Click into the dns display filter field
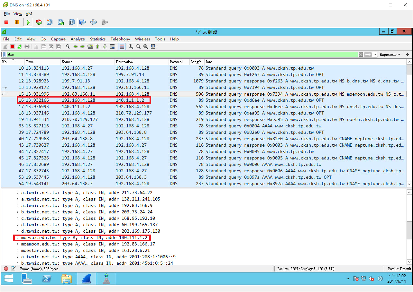 182,55
